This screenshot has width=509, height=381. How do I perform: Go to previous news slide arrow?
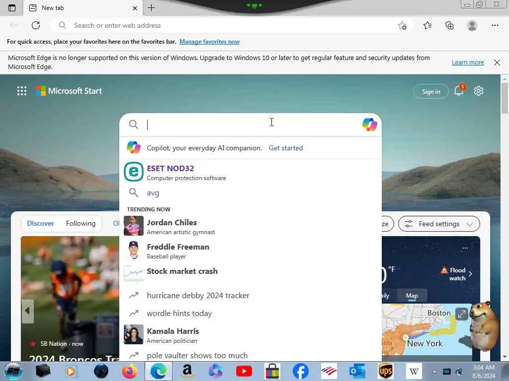[28, 311]
